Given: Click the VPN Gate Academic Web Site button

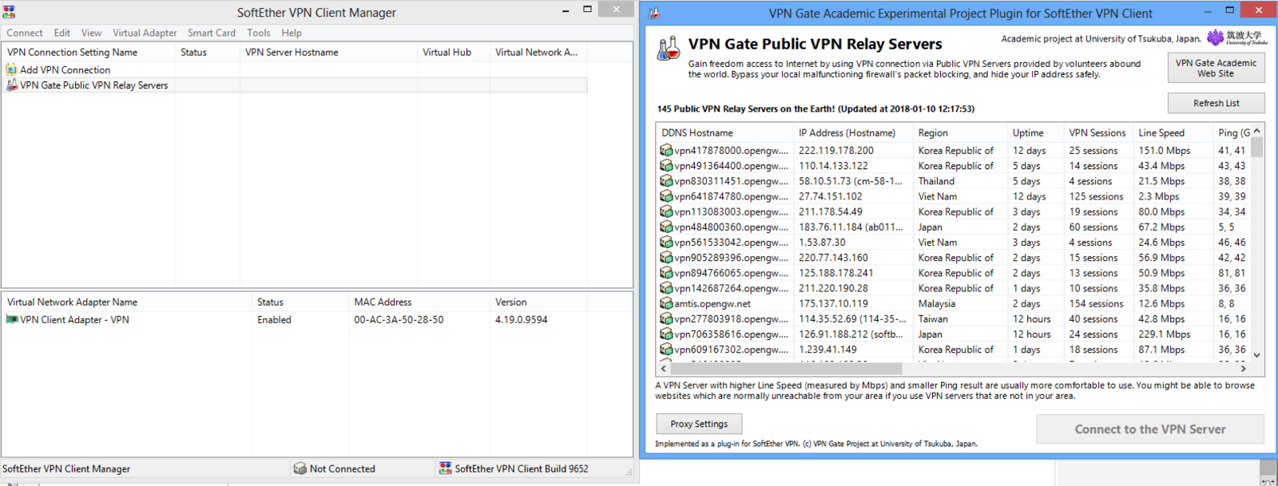Looking at the screenshot, I should 1216,68.
